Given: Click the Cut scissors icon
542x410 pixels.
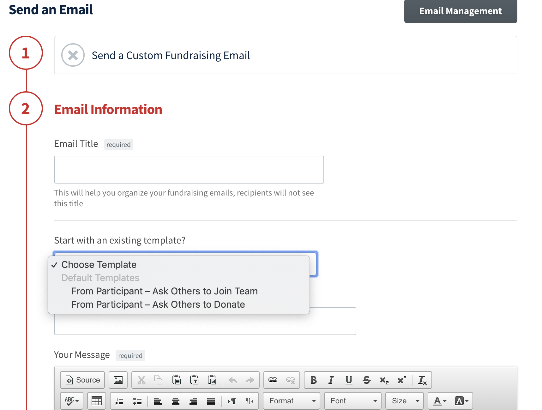Looking at the screenshot, I should [x=142, y=380].
